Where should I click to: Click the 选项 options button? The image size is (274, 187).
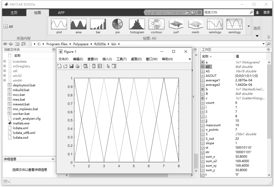pyautogui.click(x=257, y=28)
